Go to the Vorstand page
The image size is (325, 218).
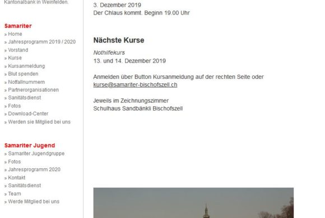point(18,50)
